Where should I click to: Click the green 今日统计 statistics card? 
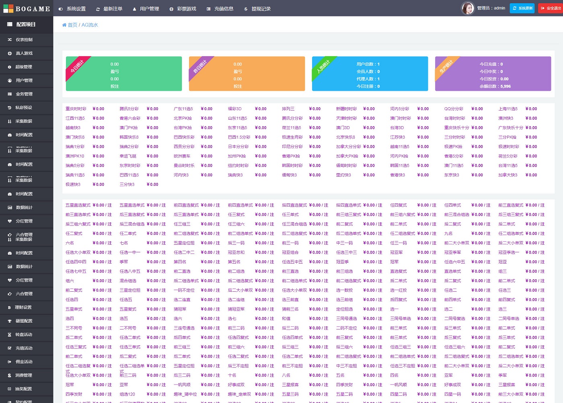[123, 74]
